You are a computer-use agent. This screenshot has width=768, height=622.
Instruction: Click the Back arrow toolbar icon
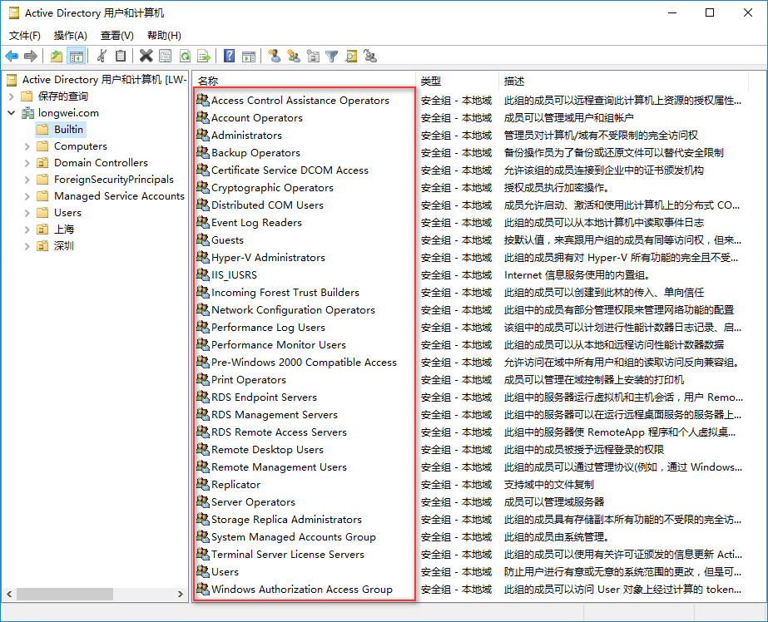(12, 57)
